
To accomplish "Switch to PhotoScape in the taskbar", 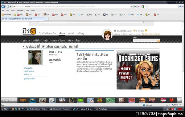I will (x=102, y=109).
